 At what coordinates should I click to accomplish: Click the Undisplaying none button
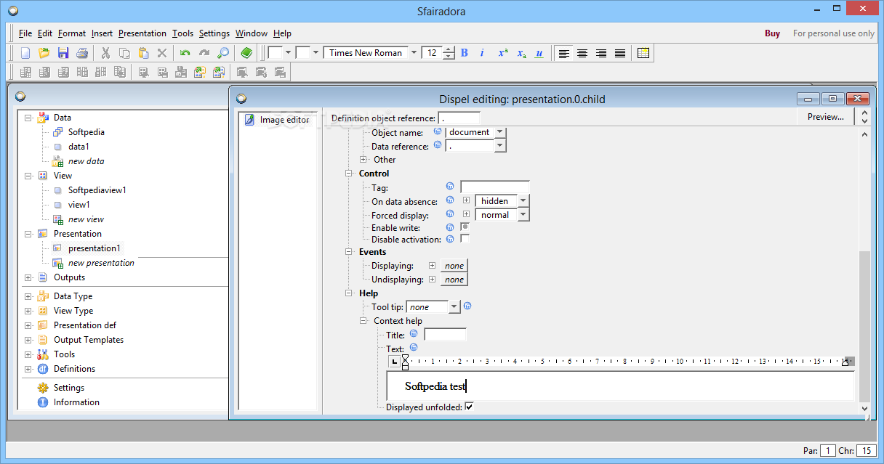(454, 280)
